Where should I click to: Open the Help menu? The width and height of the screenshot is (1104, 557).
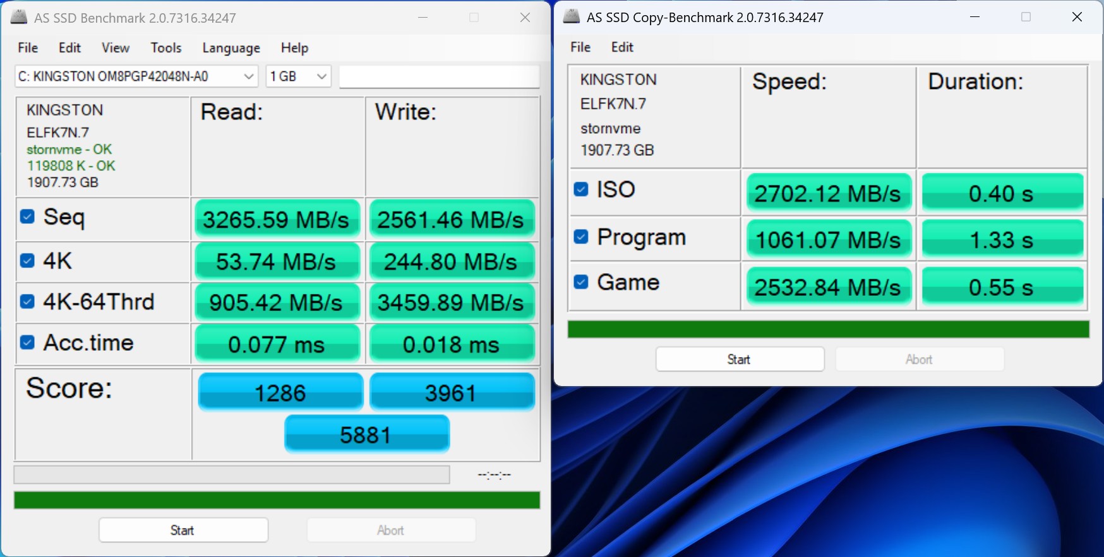(294, 48)
